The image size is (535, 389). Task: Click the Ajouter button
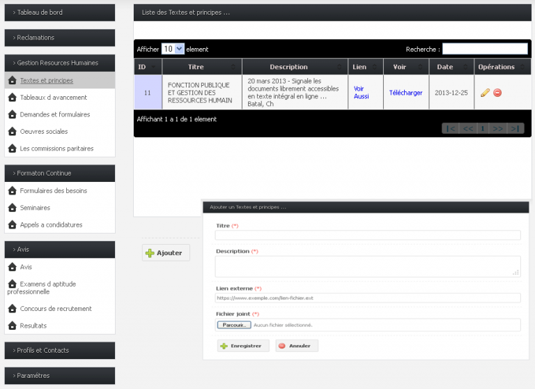(166, 253)
